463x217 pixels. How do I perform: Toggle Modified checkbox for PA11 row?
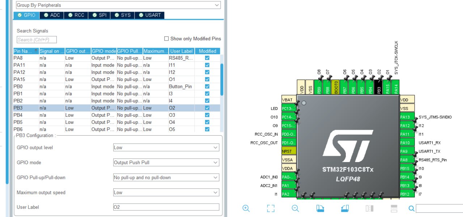pos(207,65)
